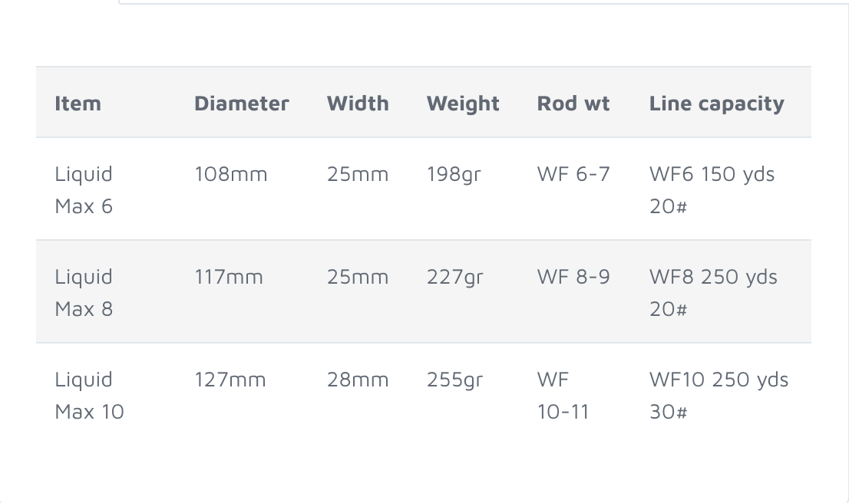The height and width of the screenshot is (503, 849).
Task: Select the Liquid Max 8 item cell
Action: 84,293
